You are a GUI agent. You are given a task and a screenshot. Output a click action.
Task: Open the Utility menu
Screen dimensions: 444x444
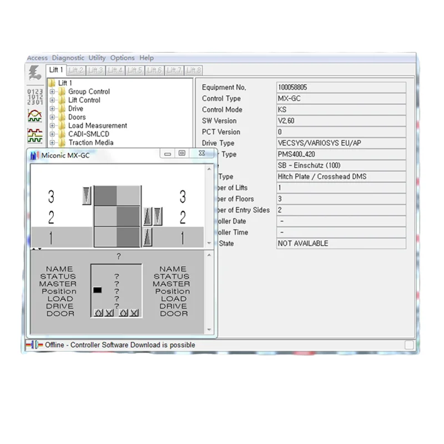click(97, 58)
